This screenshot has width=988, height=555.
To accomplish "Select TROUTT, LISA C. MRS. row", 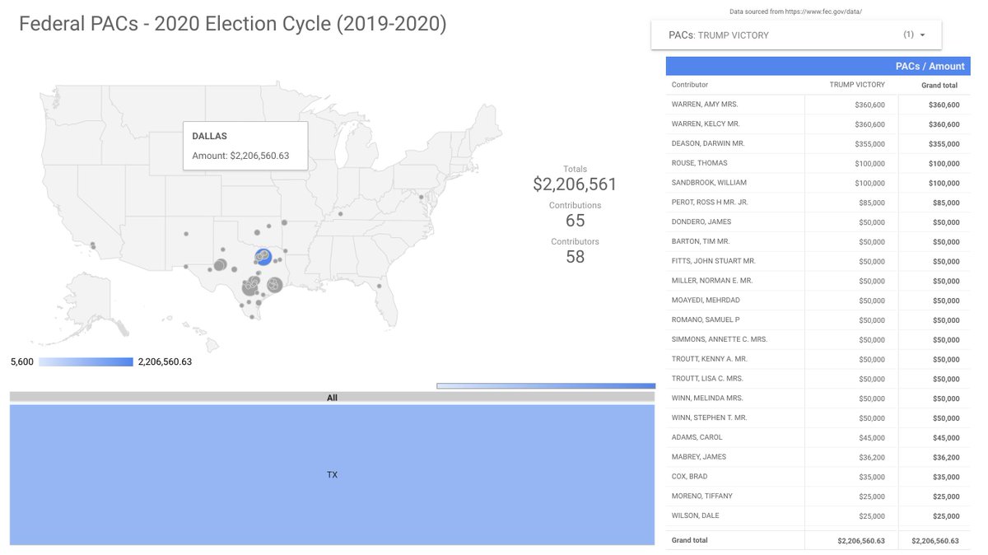I will coord(818,380).
